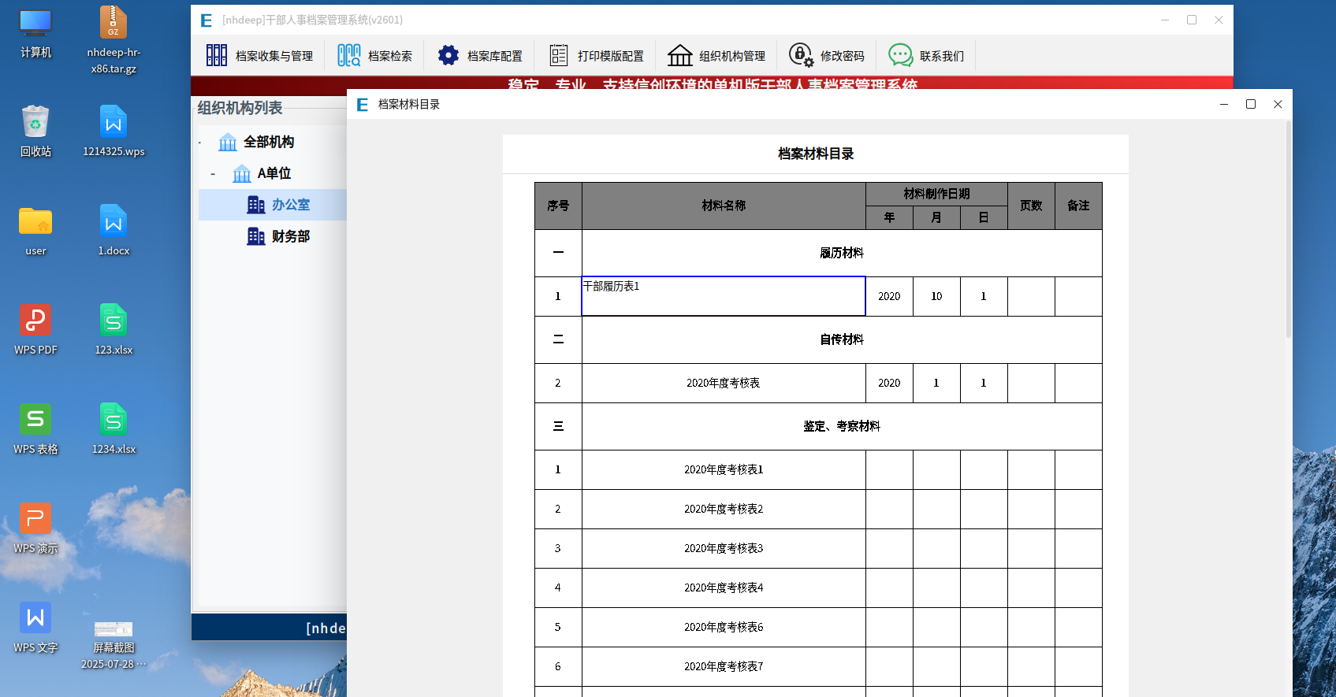Open 组织机构管理 building icon
Viewport: 1336px width, 697px height.
click(680, 55)
